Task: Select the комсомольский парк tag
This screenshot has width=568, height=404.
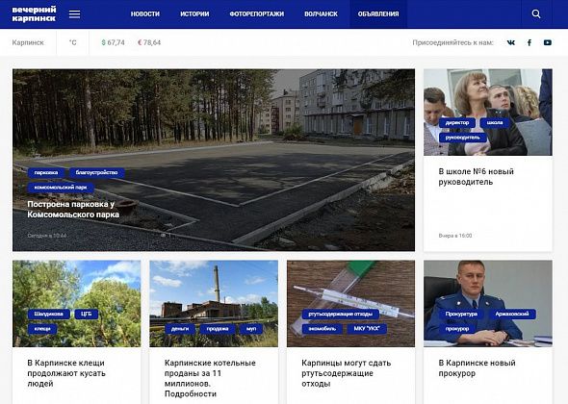Action: coord(61,188)
